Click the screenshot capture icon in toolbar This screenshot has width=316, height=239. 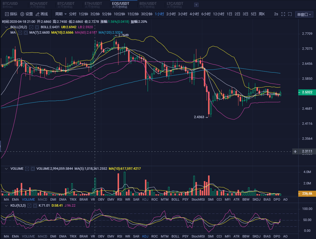coord(290,14)
